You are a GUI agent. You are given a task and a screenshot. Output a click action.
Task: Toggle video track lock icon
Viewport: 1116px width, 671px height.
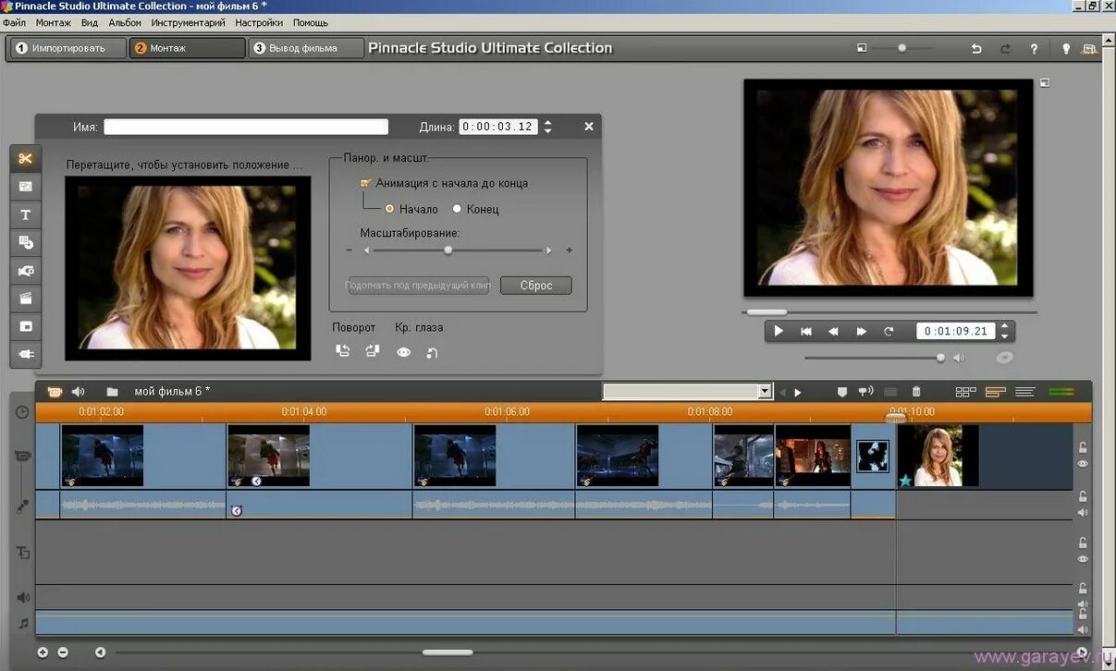coord(1083,447)
